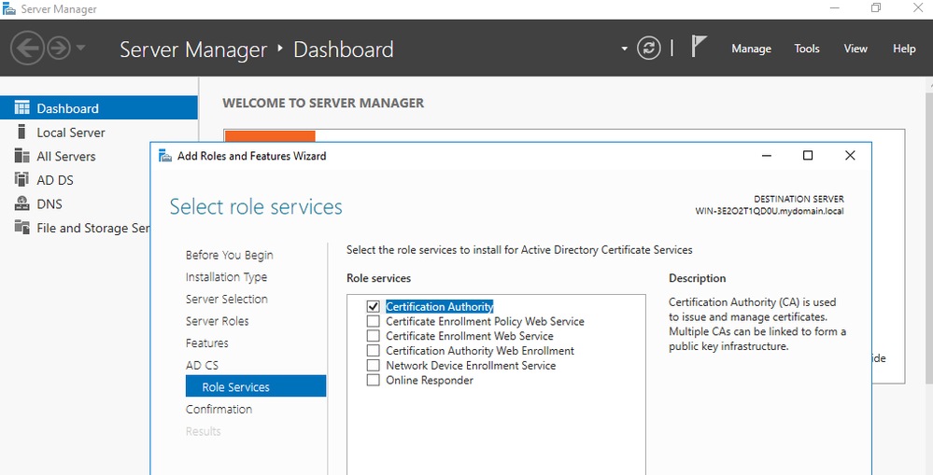
Task: Click the Dashboard breadcrumb in the header
Action: [x=344, y=49]
